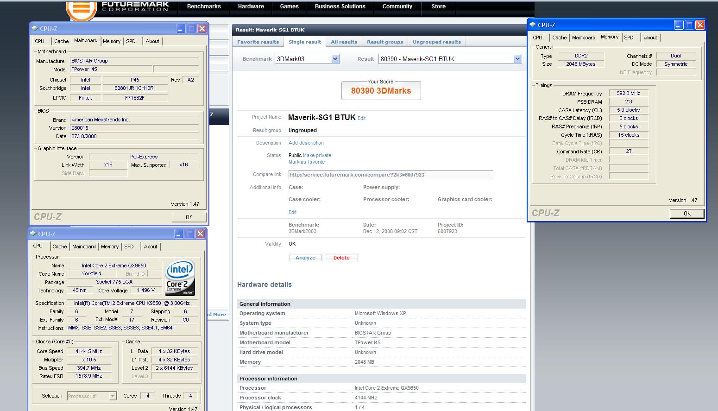Minimize the CPU-Z Memory window
The width and height of the screenshot is (718, 411).
[678, 25]
